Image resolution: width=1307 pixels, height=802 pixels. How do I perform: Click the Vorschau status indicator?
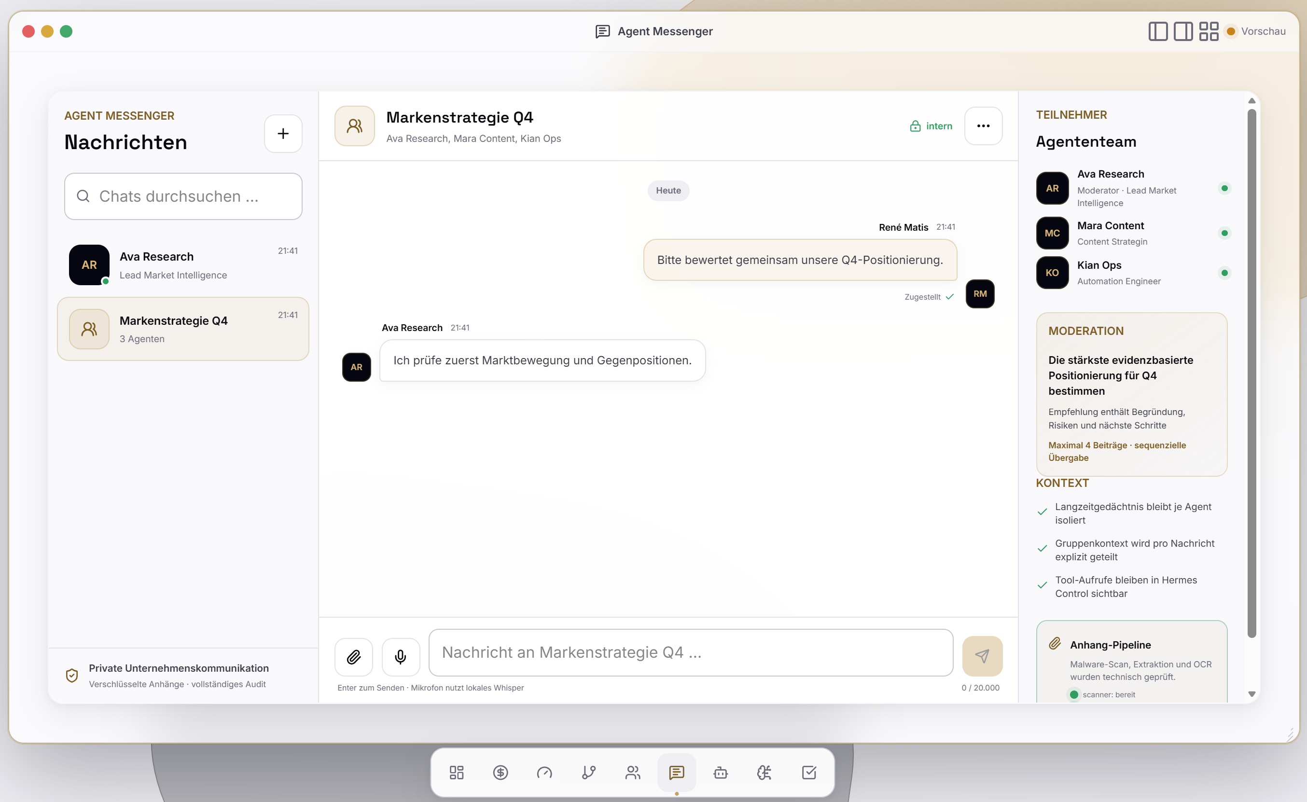pyautogui.click(x=1255, y=31)
